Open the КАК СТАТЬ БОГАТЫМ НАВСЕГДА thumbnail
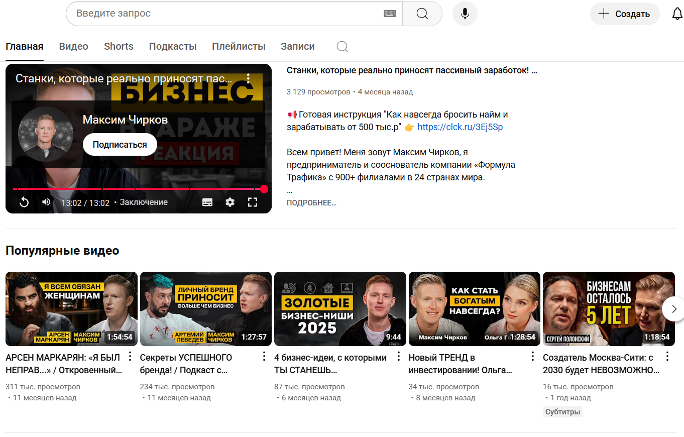 (x=475, y=309)
